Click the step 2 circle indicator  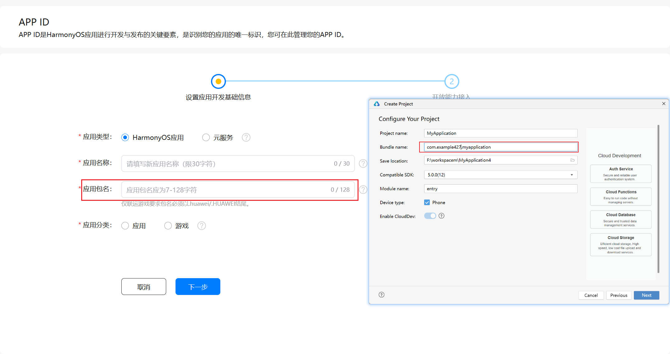[452, 81]
